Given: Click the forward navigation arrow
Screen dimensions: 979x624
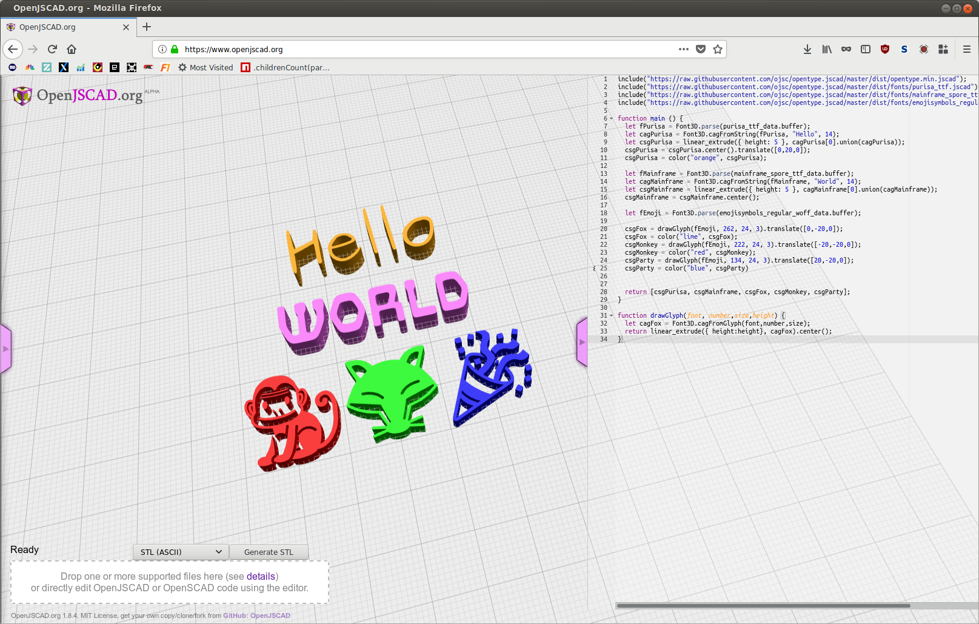Looking at the screenshot, I should pyautogui.click(x=33, y=49).
